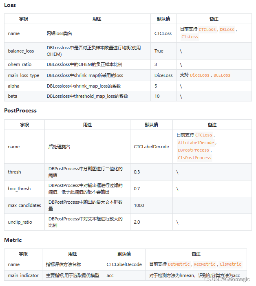
Task: Click the ClsMetric code tag
Action: click(230, 264)
